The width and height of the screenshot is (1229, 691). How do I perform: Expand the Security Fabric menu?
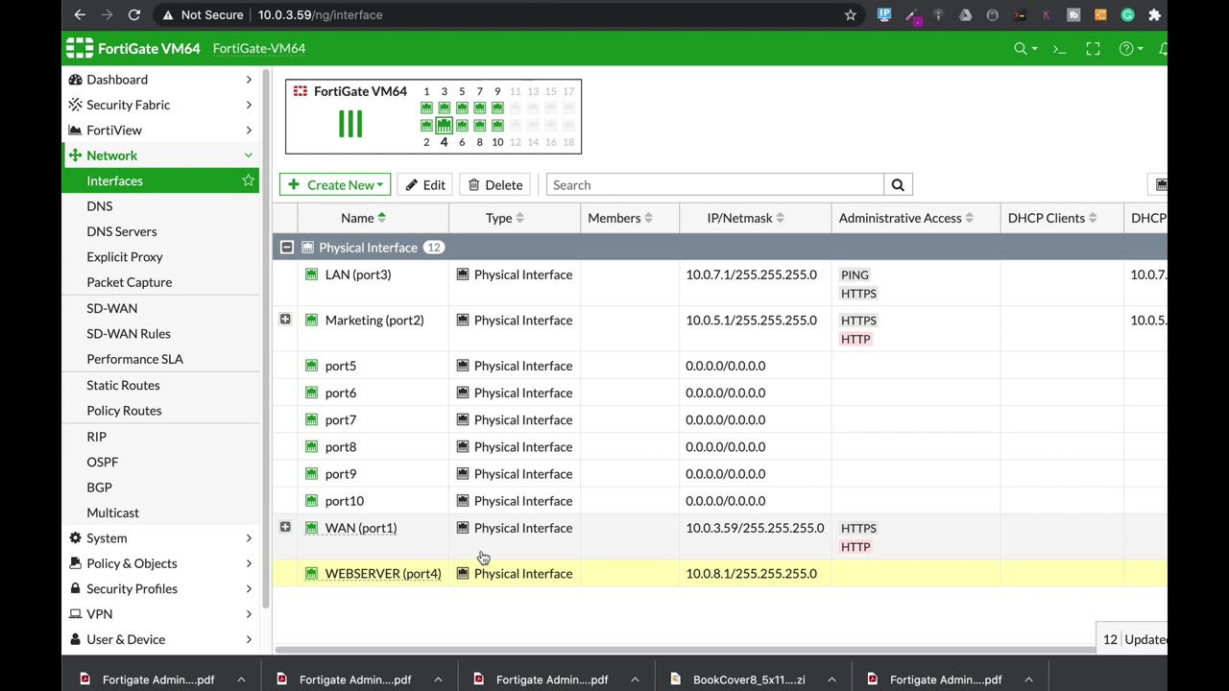point(248,105)
